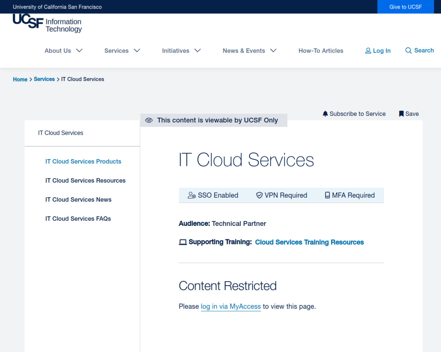The width and height of the screenshot is (441, 352).
Task: Click the Content Restricted heading
Action: pyautogui.click(x=228, y=286)
